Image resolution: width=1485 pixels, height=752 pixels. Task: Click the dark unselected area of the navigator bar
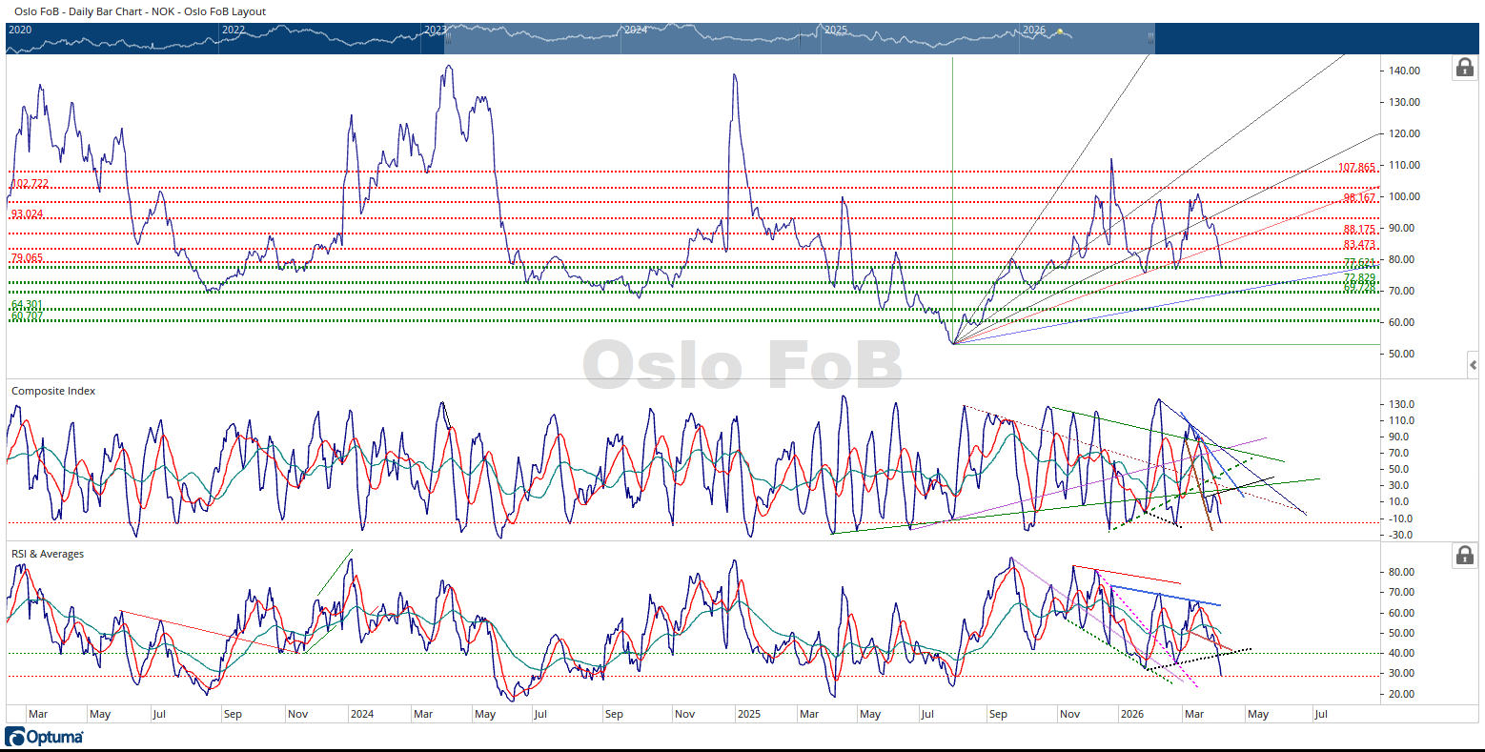coord(1315,38)
